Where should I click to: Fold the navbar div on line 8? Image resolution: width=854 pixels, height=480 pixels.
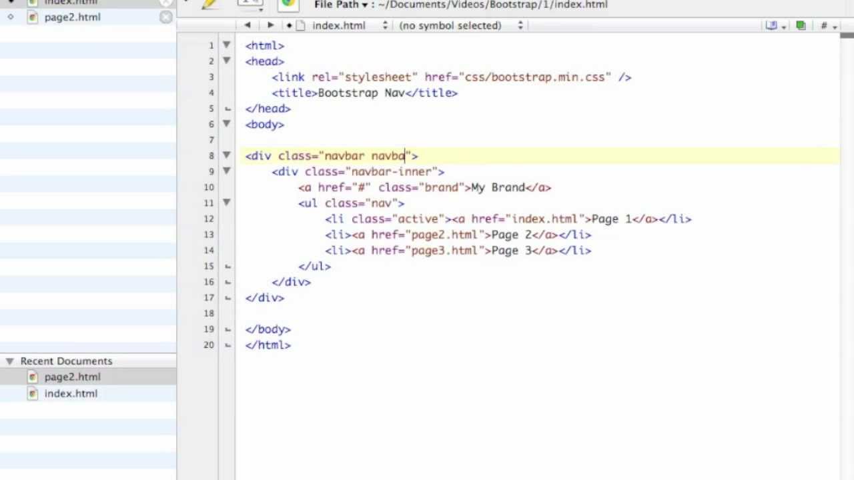click(x=227, y=155)
